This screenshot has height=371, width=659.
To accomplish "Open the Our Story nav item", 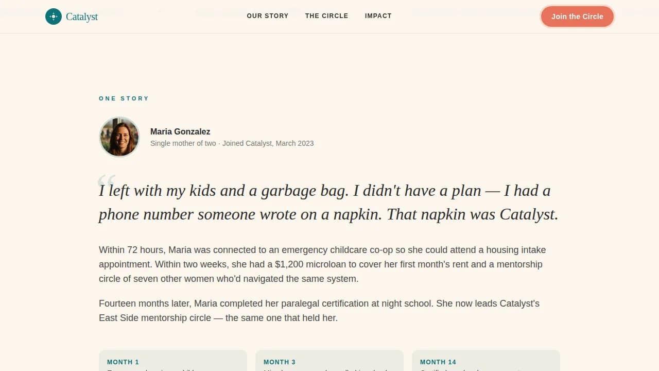I will (268, 16).
